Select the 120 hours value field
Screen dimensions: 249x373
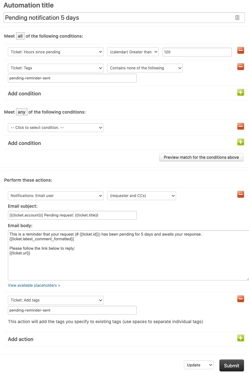197,52
